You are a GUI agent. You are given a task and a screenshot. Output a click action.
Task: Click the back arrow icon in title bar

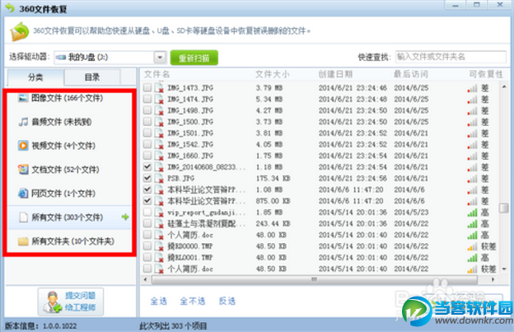coord(10,8)
